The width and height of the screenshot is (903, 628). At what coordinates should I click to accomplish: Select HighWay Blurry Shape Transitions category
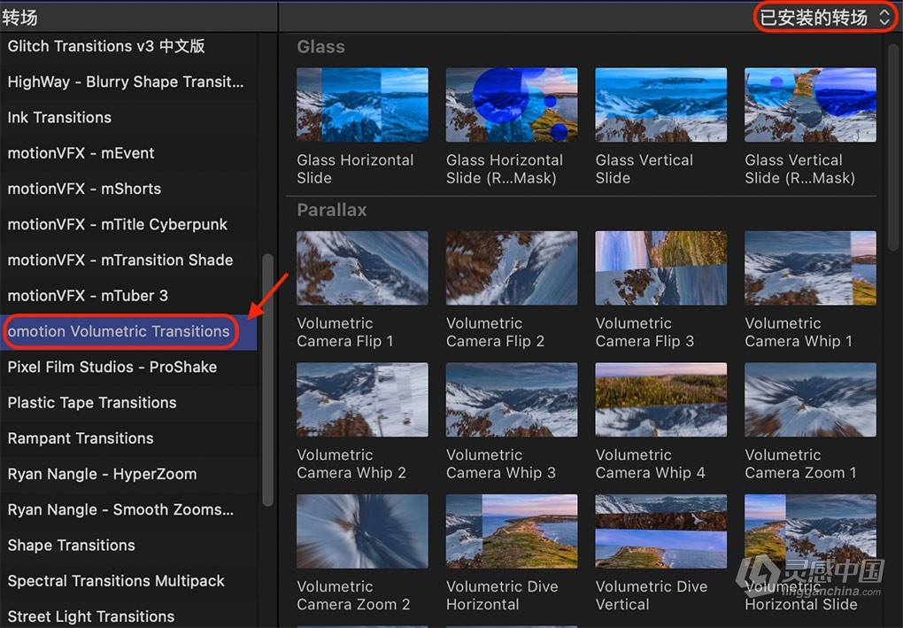125,81
